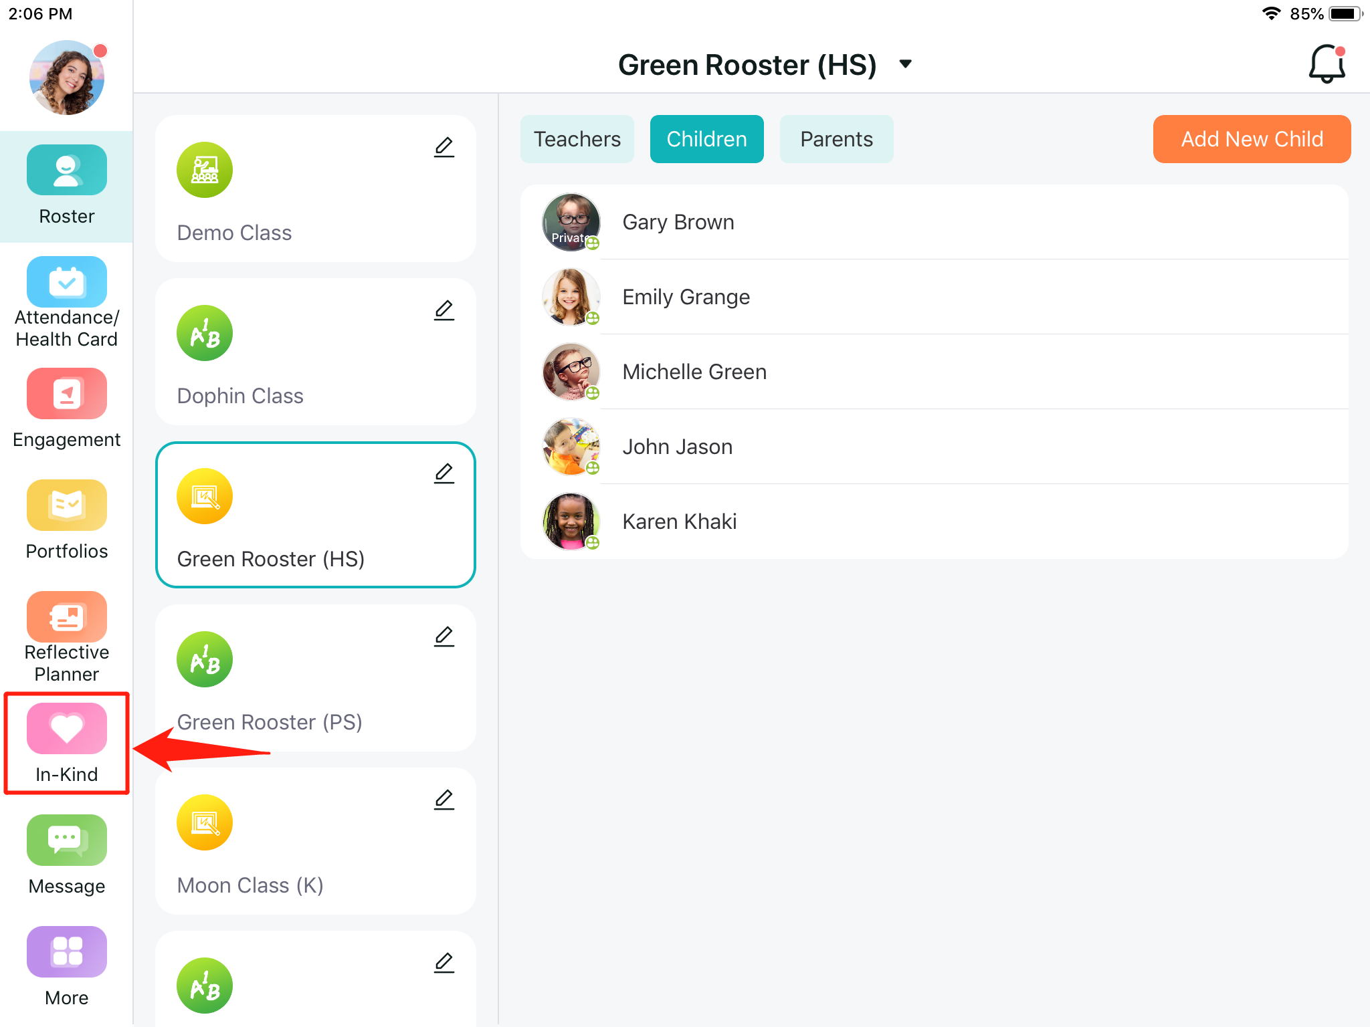Tap the user profile photo in the sidebar
The height and width of the screenshot is (1027, 1370).
click(x=67, y=78)
